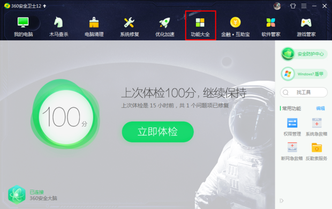Open the main menu hamburger icon
Viewport: 332px width, 209px height.
pos(304,6)
